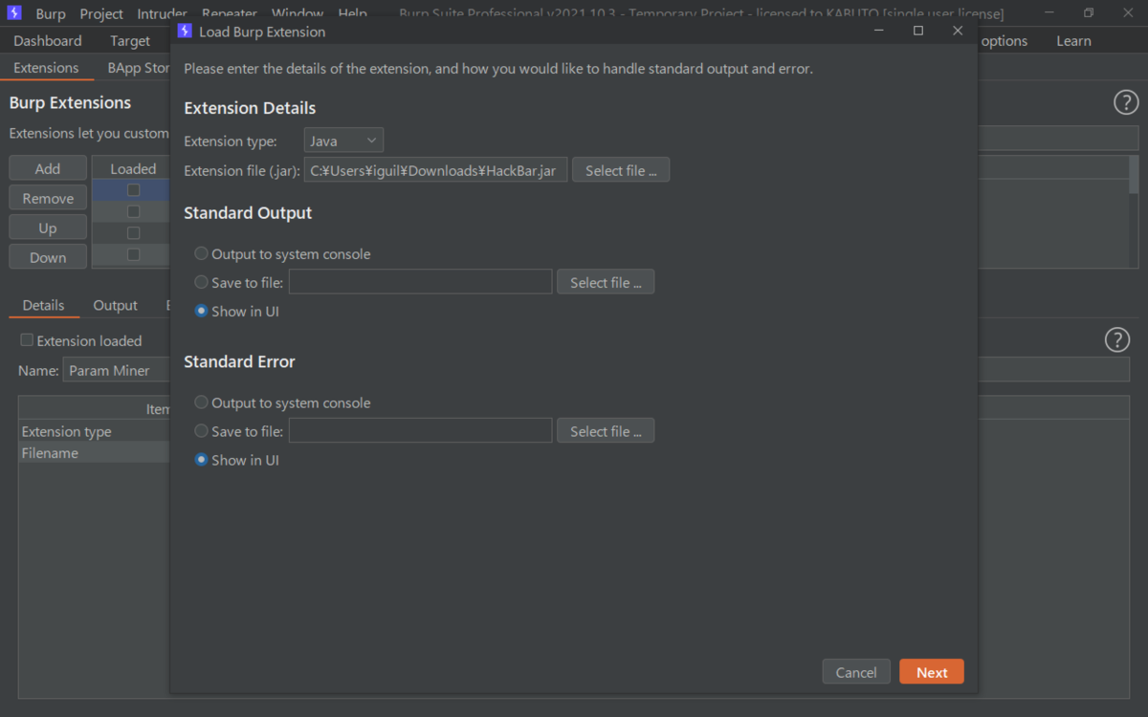Click the Burp Suite logo icon in main window
Image resolution: width=1148 pixels, height=717 pixels.
14,13
